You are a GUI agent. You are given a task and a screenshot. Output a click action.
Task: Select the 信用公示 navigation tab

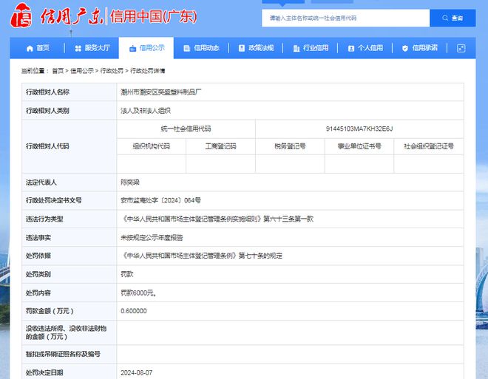click(146, 48)
